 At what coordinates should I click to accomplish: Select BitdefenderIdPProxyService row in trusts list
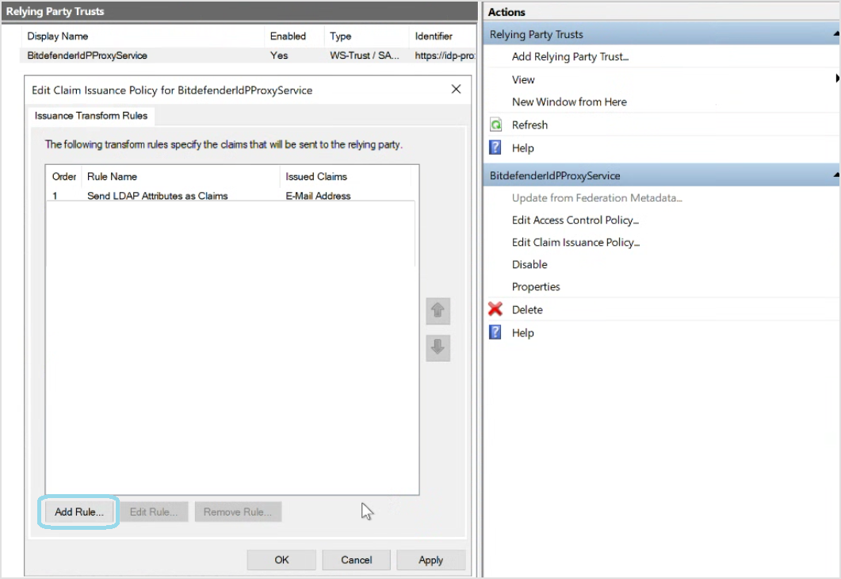[x=248, y=56]
